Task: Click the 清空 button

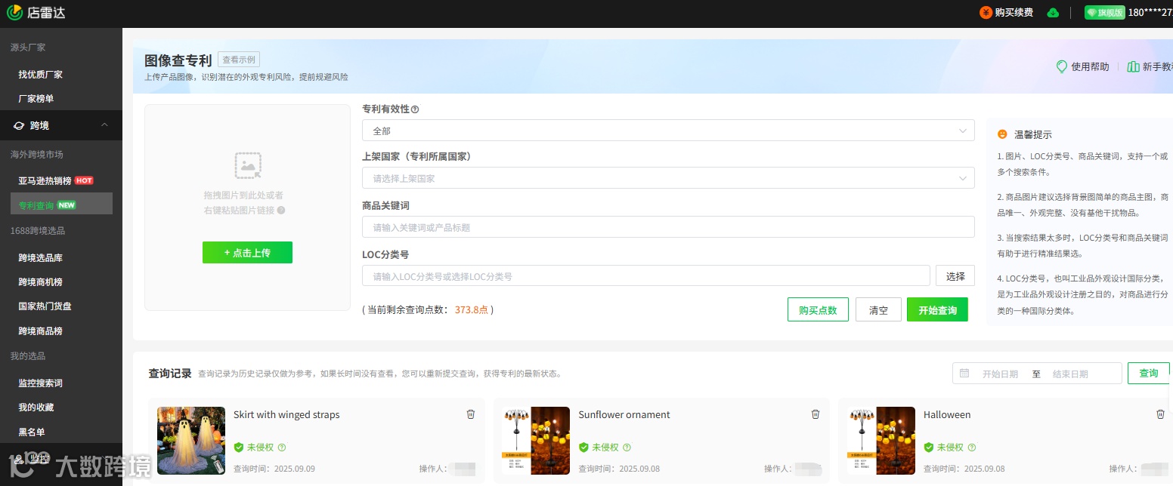Action: (878, 310)
